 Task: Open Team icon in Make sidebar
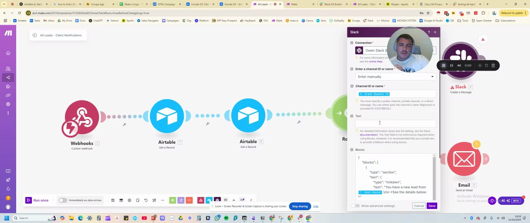tap(8, 69)
